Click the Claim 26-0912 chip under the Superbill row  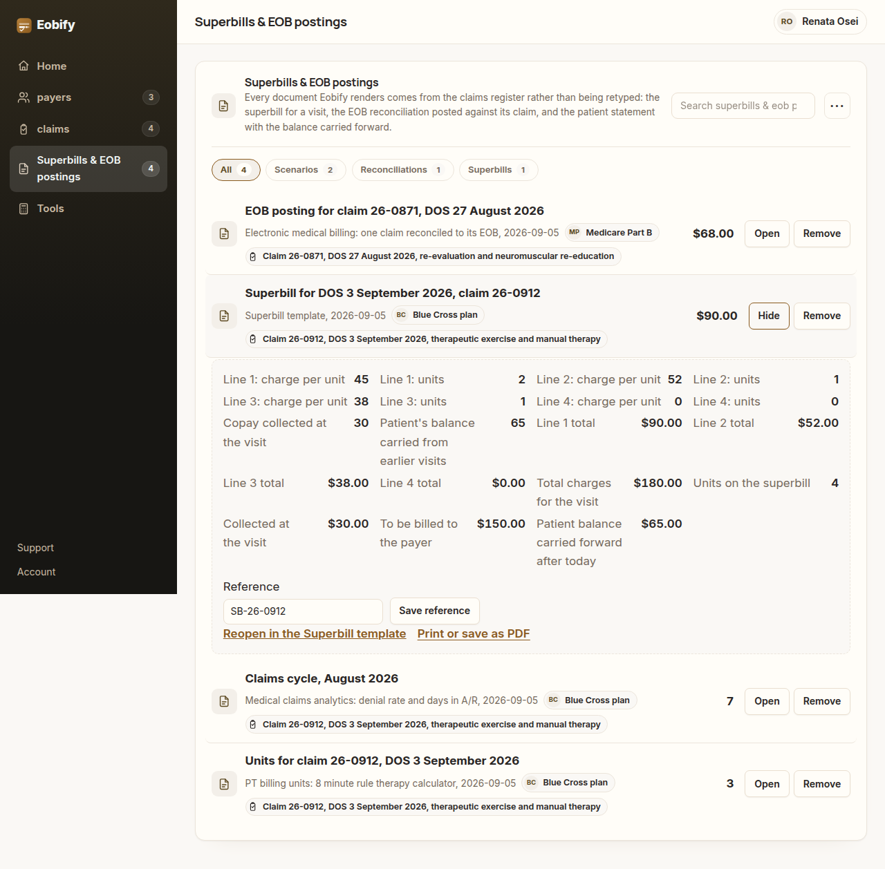pyautogui.click(x=426, y=339)
